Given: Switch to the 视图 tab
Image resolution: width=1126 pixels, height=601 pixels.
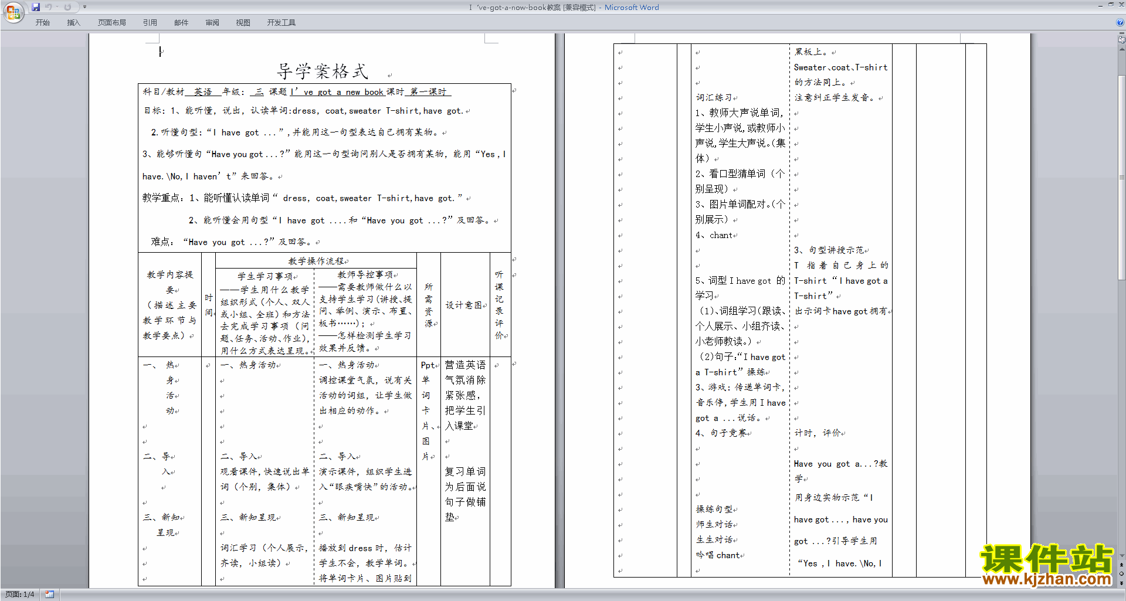Looking at the screenshot, I should point(243,22).
